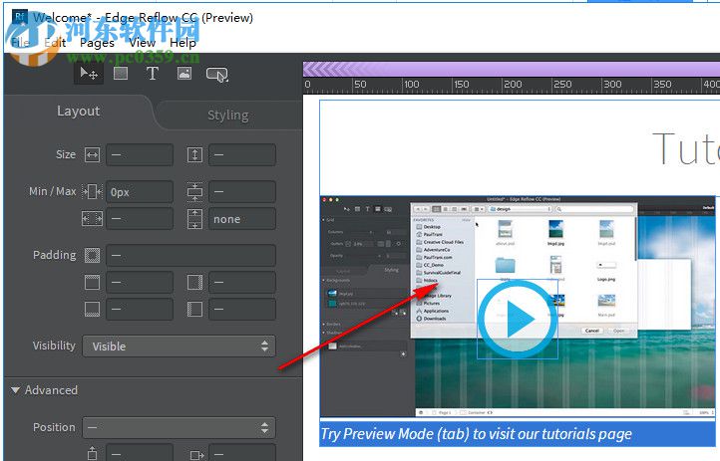Select the Image tool

pyautogui.click(x=184, y=74)
